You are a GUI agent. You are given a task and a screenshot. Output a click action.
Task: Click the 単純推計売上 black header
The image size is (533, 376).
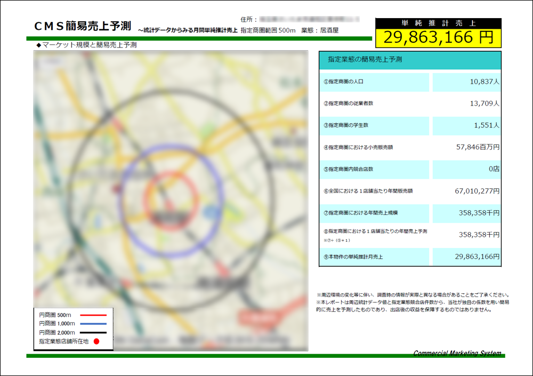pyautogui.click(x=438, y=23)
